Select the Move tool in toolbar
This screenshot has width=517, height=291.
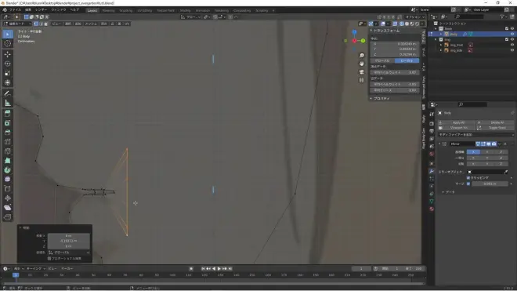pyautogui.click(x=8, y=54)
